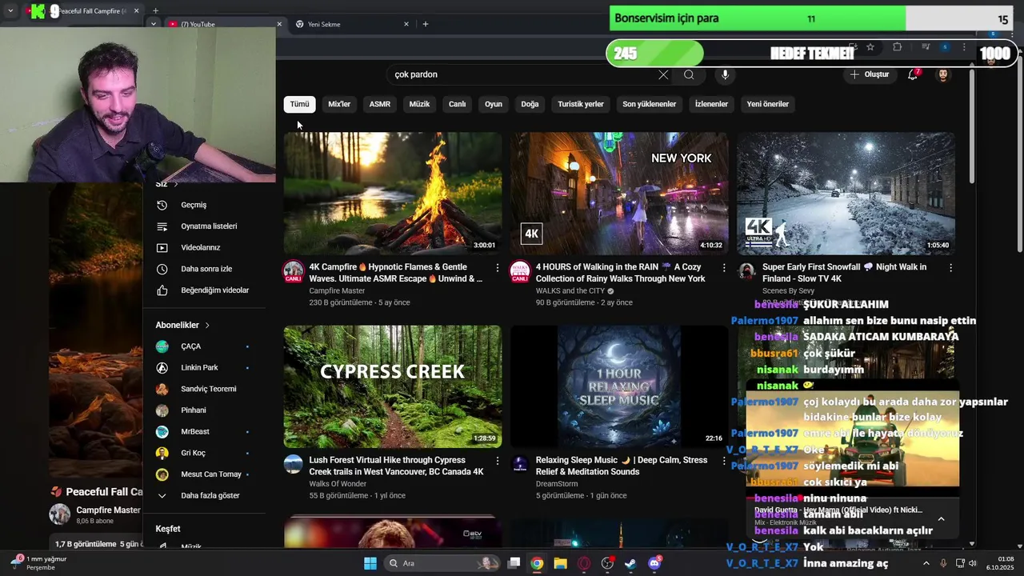Select the Müzik filter chip
1024x576 pixels.
click(419, 104)
